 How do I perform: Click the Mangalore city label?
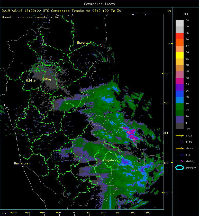click(x=22, y=163)
